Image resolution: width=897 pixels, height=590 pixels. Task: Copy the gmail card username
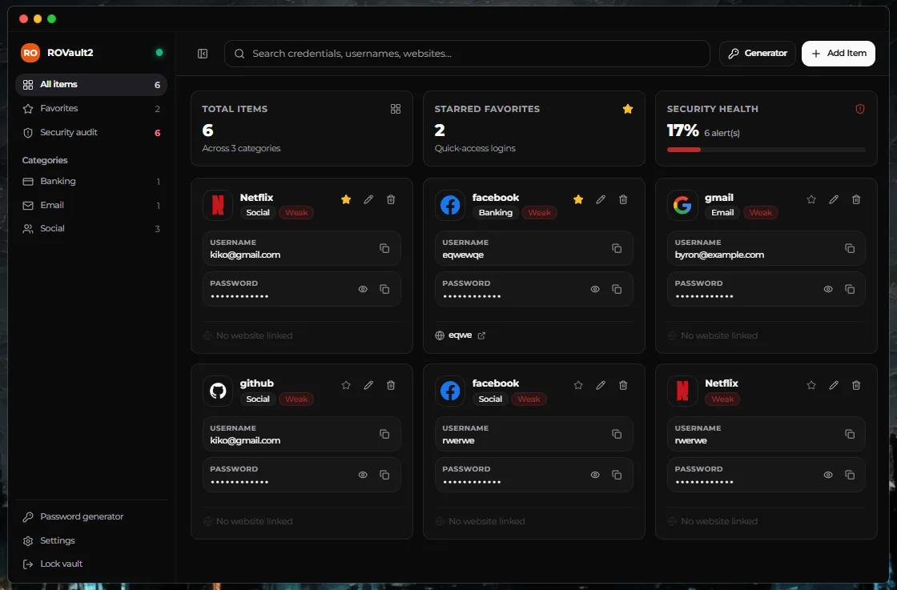(850, 248)
